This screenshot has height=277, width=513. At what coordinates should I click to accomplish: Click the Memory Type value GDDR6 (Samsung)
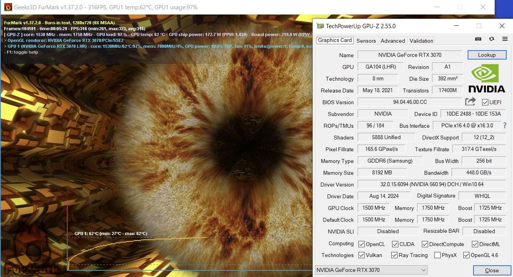(390, 161)
